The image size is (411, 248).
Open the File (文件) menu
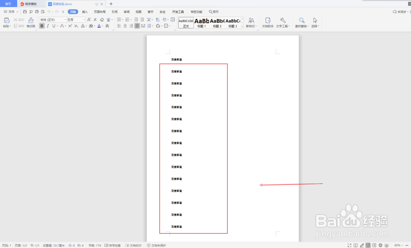click(x=11, y=12)
